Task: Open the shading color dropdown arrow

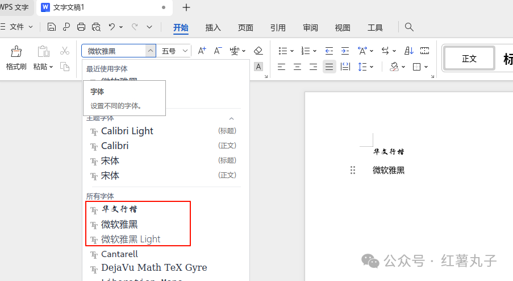Action: point(403,67)
